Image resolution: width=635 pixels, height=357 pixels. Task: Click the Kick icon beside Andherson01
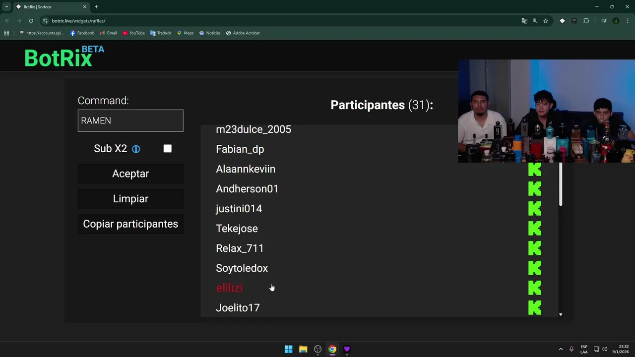(535, 189)
